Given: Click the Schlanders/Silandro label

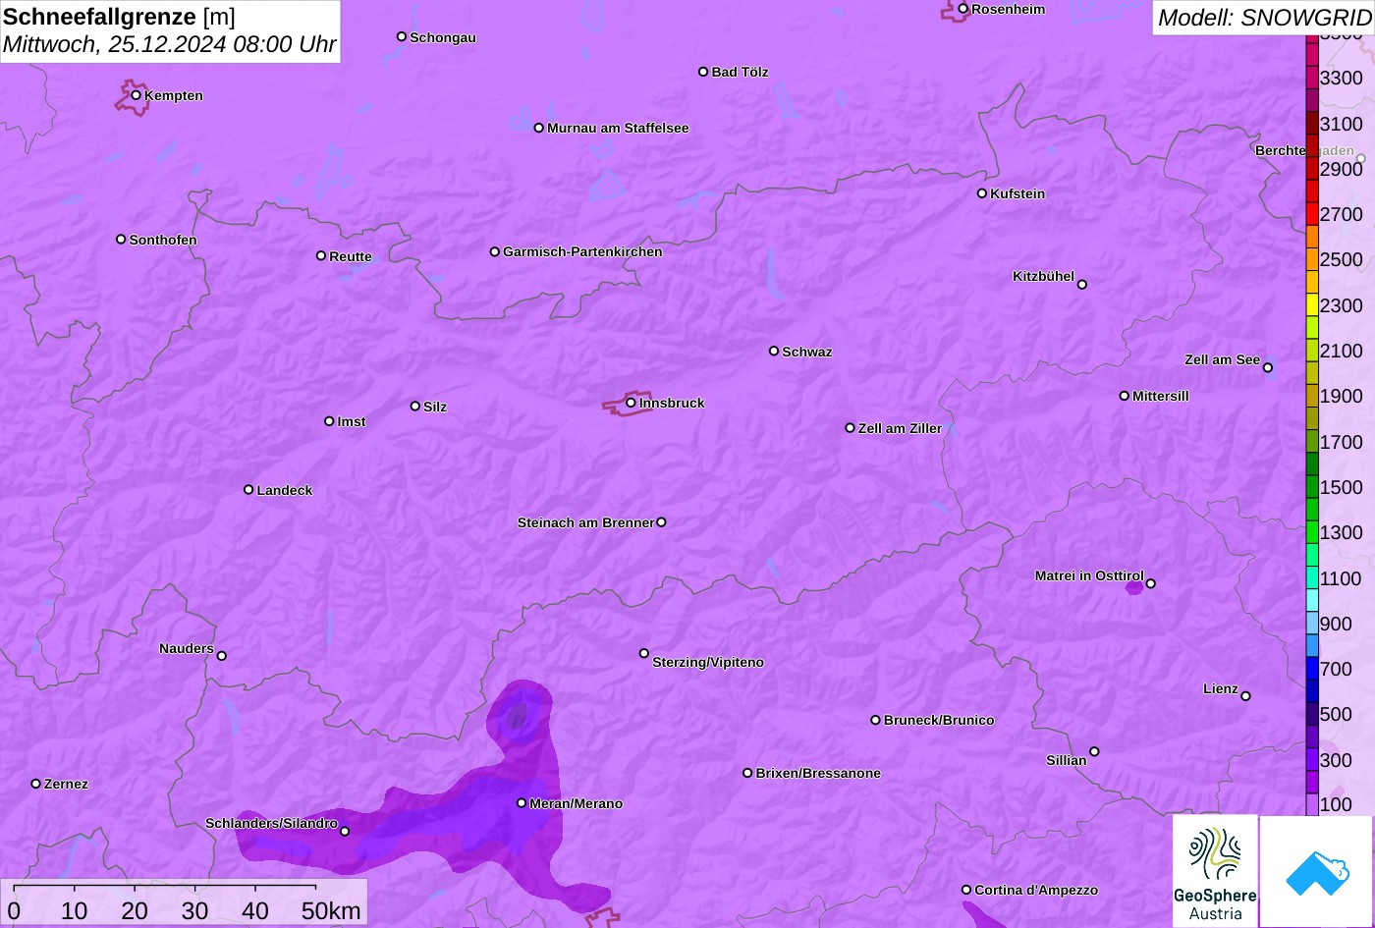Looking at the screenshot, I should (x=271, y=823).
